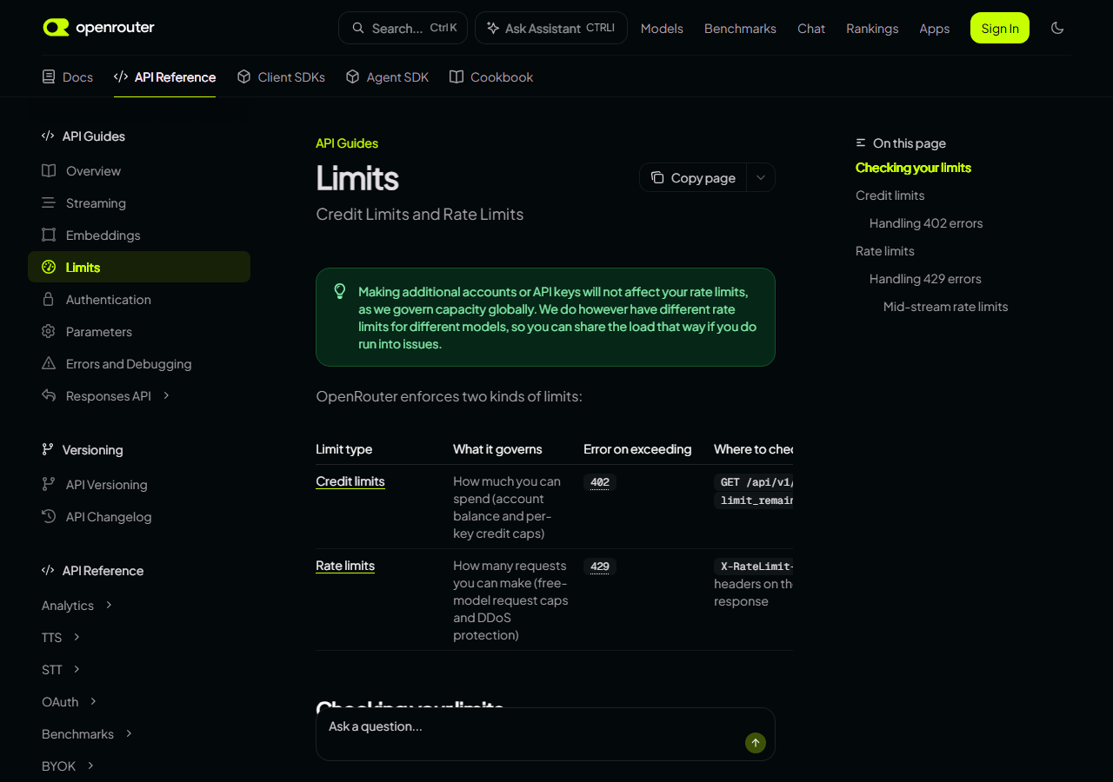Jump to Checking your limits section

tap(913, 168)
